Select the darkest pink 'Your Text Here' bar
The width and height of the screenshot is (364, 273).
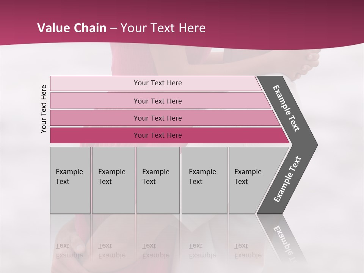coord(157,135)
